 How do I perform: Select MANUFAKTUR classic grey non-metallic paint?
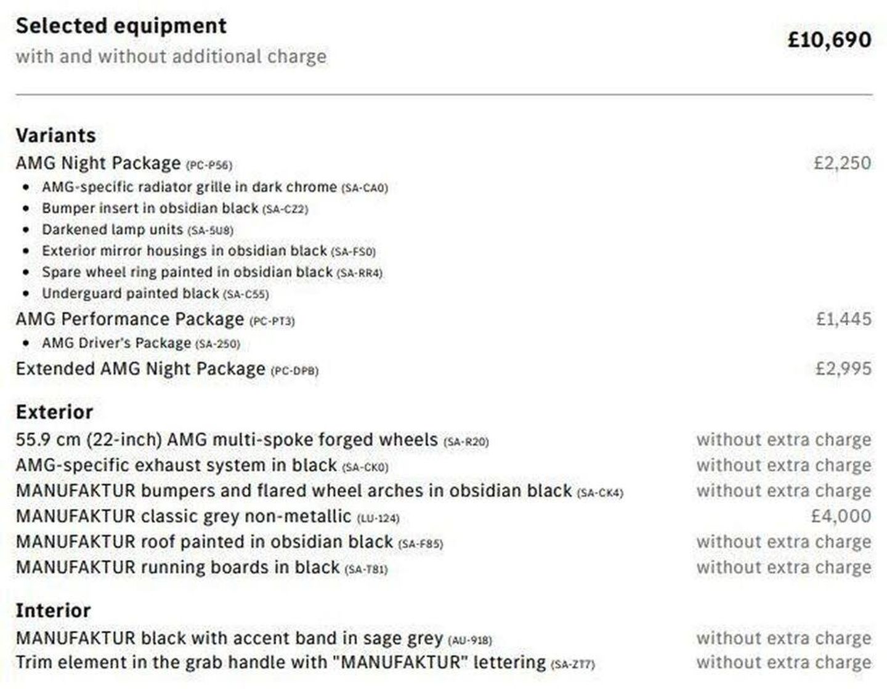point(184,516)
